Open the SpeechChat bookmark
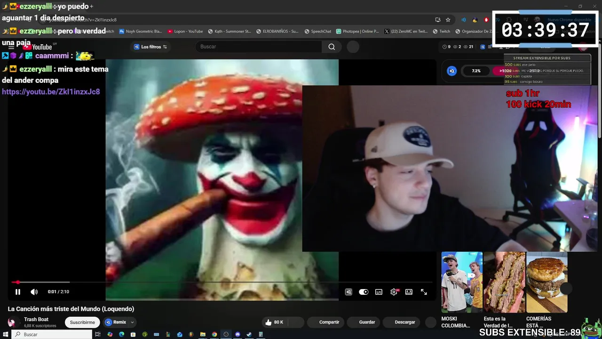The height and width of the screenshot is (339, 602). [318, 32]
